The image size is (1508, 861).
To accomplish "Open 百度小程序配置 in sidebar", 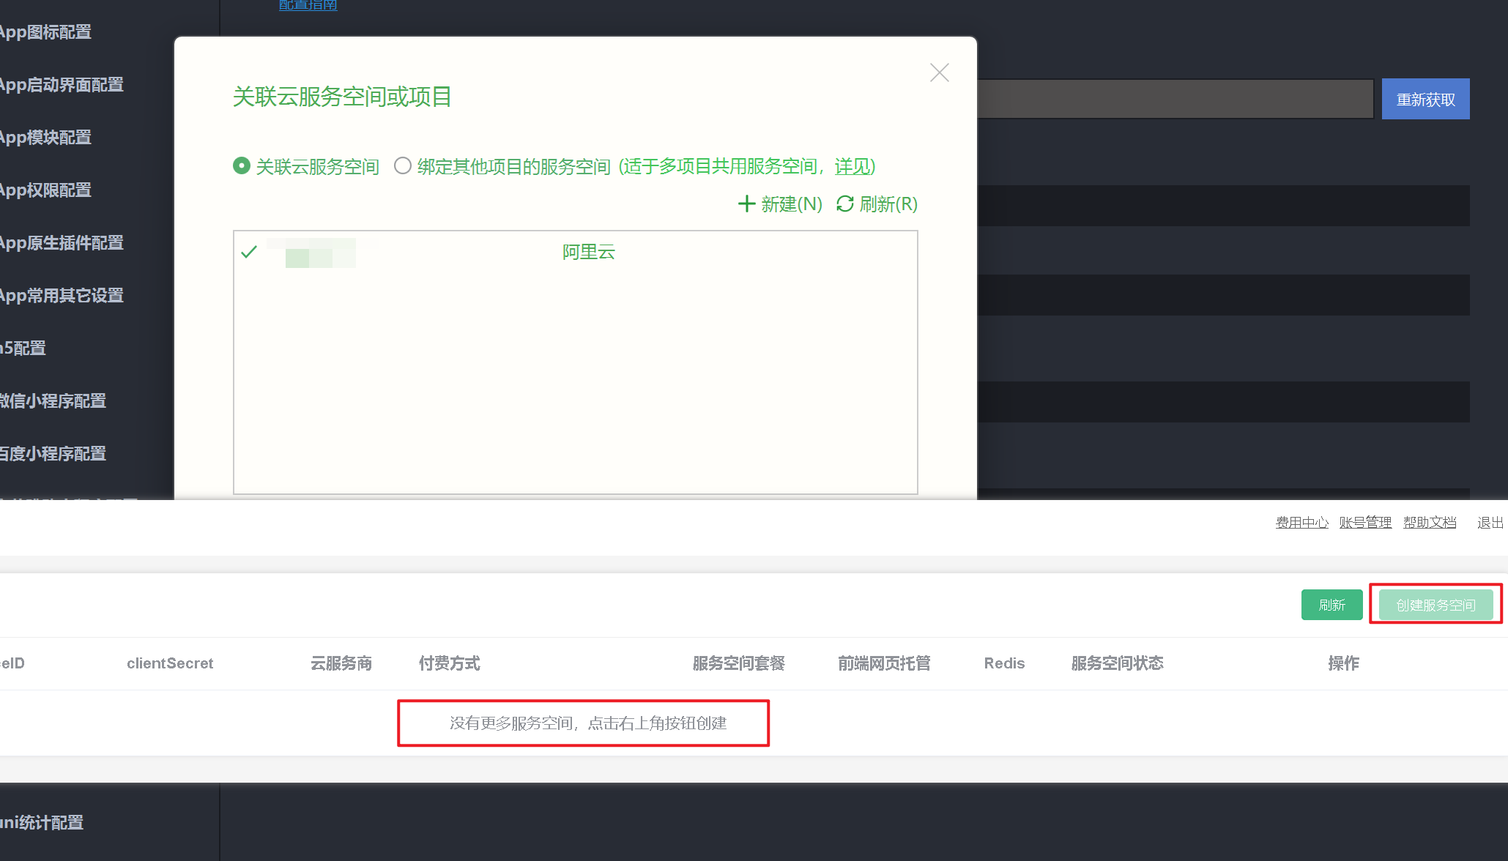I will (53, 454).
